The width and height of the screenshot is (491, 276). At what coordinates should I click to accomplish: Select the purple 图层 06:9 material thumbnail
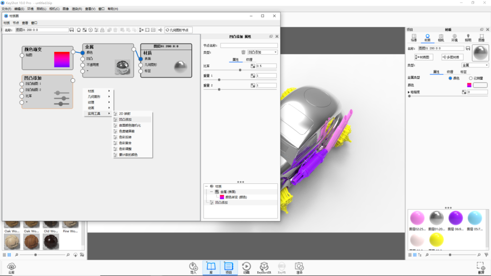click(455, 218)
